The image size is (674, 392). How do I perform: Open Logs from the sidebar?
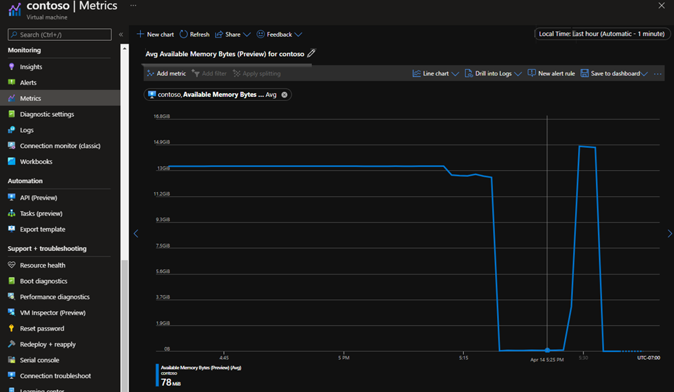coord(27,130)
